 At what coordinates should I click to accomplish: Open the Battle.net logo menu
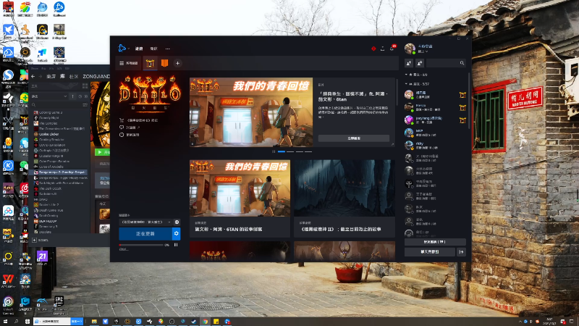[122, 48]
